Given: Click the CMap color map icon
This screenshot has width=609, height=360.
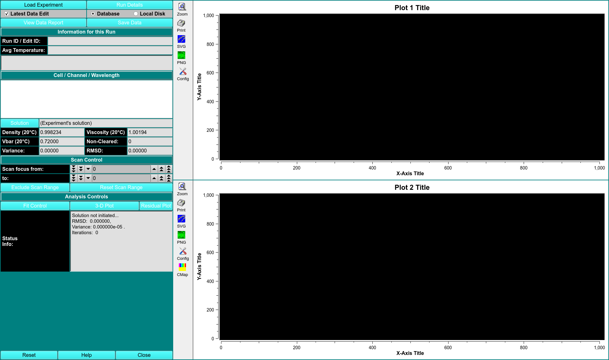Looking at the screenshot, I should tap(182, 267).
